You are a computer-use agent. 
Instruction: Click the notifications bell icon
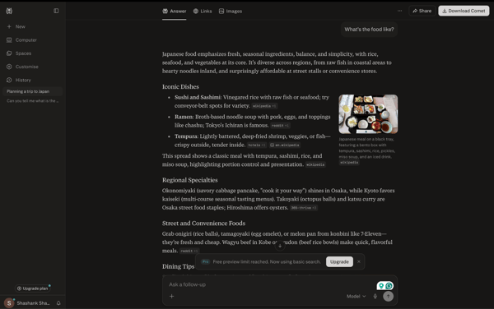[x=58, y=303]
